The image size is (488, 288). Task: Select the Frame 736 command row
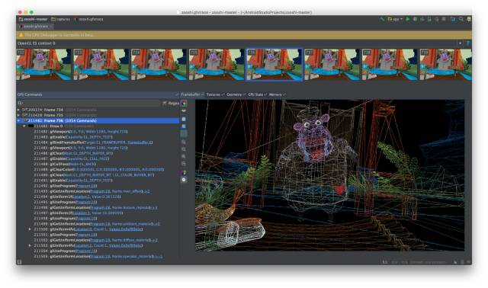coord(98,120)
